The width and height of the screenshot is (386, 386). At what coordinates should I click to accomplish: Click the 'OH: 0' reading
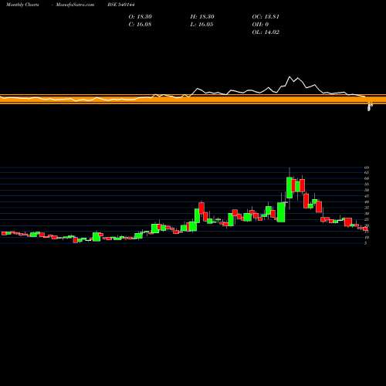click(x=260, y=24)
